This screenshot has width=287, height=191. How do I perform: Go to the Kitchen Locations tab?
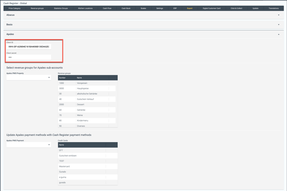(85, 8)
